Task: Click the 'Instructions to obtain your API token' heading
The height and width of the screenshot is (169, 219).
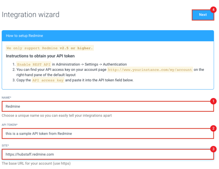Action: coord(40,56)
